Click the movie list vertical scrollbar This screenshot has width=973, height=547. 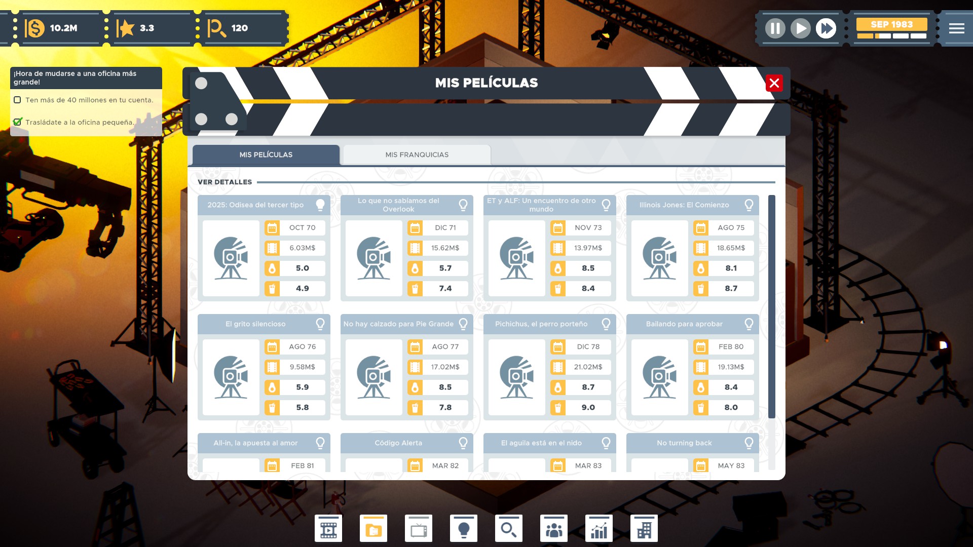pyautogui.click(x=771, y=306)
